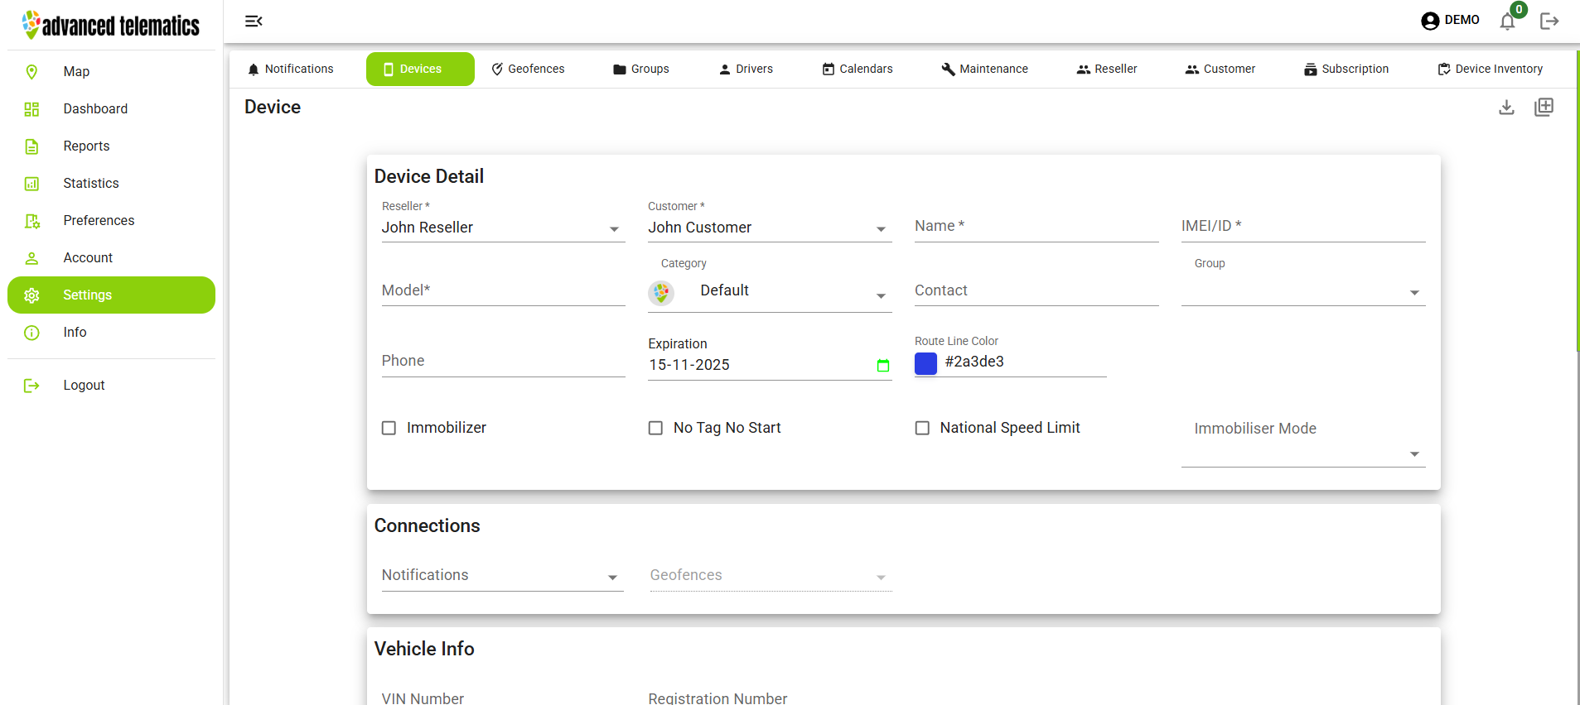Screen dimensions: 1580x705
Task: Select the Devices tab
Action: tap(420, 69)
